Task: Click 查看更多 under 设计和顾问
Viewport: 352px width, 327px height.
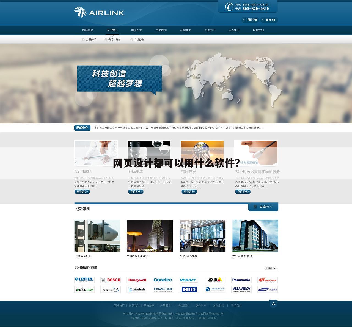Action: click(x=82, y=191)
